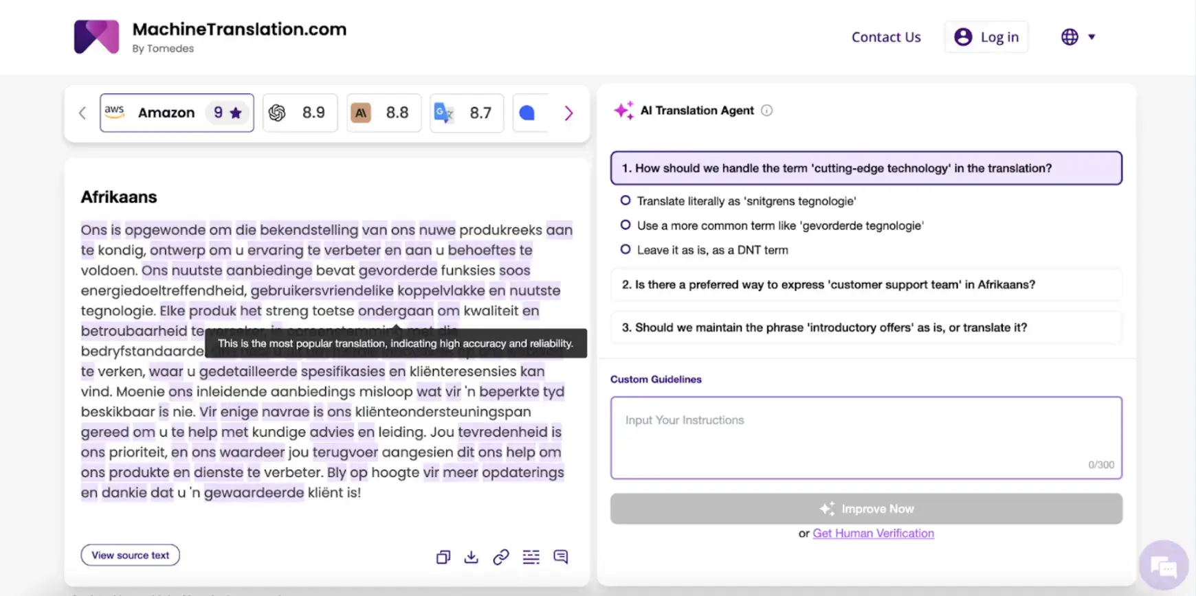The width and height of the screenshot is (1196, 596).
Task: Open the translation feedback comment icon
Action: click(561, 557)
